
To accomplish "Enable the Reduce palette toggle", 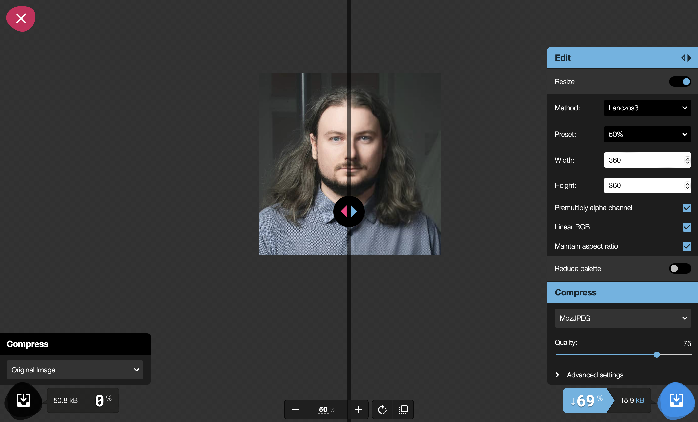I will [680, 268].
